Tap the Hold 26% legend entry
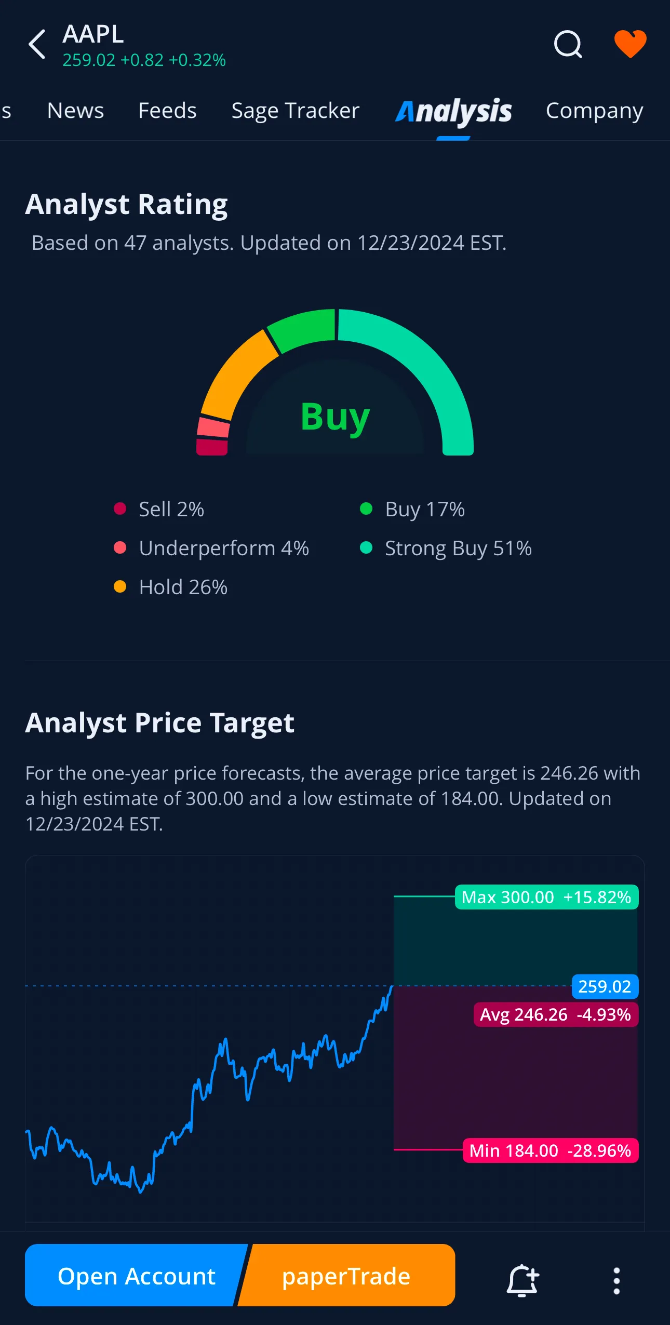Viewport: 670px width, 1325px height. (x=183, y=587)
